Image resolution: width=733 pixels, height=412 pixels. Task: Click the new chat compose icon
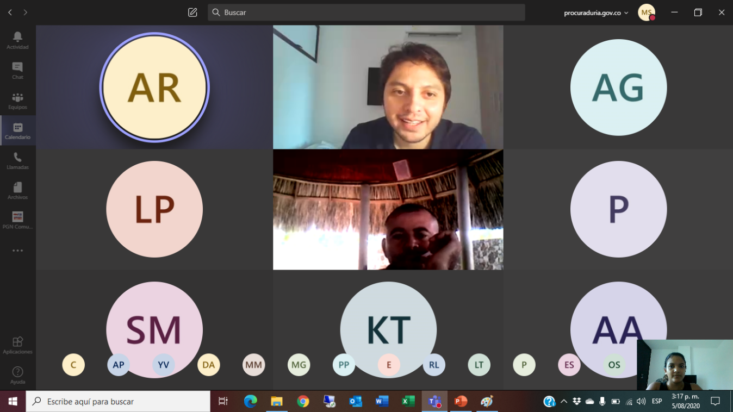[x=192, y=13]
